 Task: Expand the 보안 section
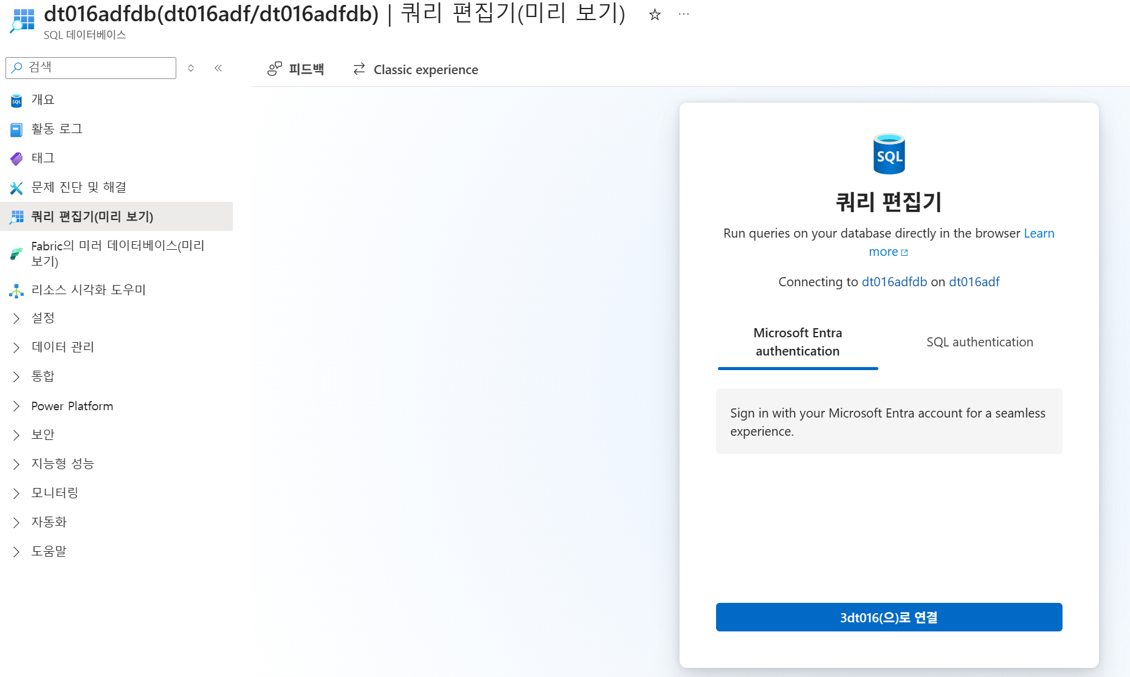[x=16, y=435]
